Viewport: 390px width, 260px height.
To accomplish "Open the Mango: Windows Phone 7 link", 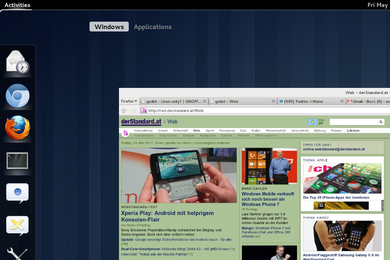I will point(266,232).
